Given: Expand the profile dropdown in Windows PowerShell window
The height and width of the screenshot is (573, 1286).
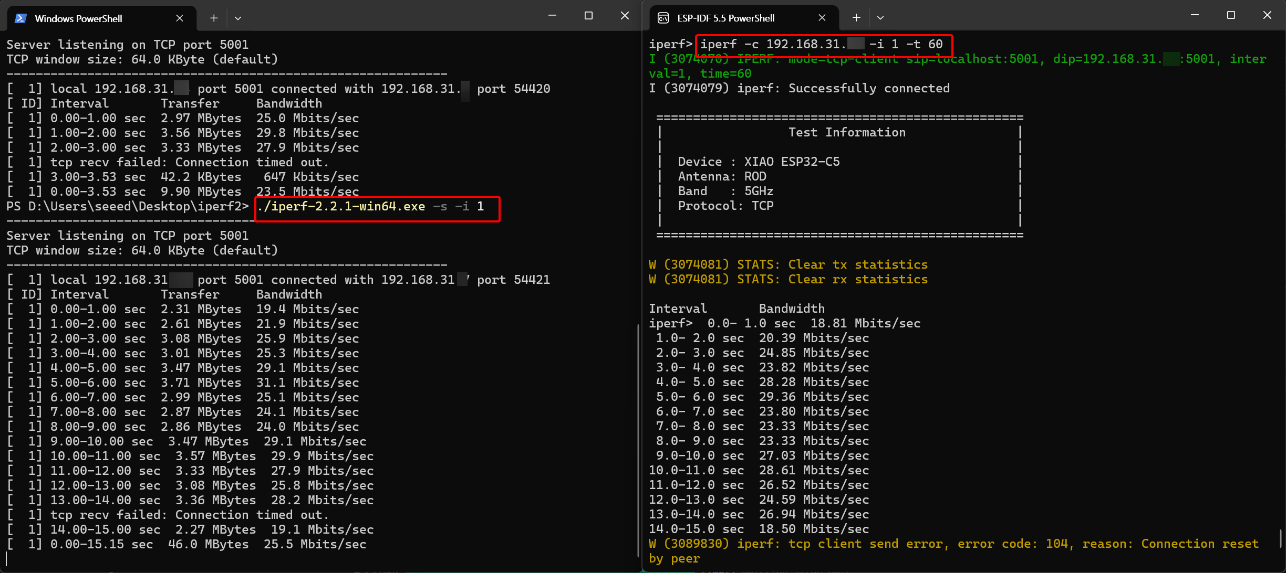Looking at the screenshot, I should pyautogui.click(x=238, y=18).
